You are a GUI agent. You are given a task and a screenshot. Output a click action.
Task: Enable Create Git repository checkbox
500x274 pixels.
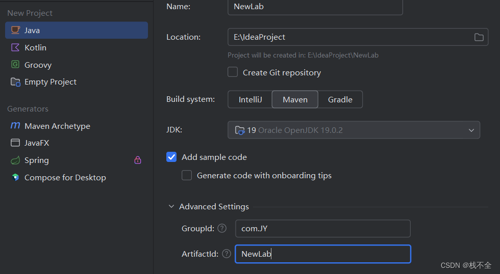[x=233, y=72]
